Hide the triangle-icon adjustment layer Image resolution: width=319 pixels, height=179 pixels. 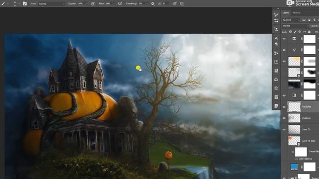[284, 50]
